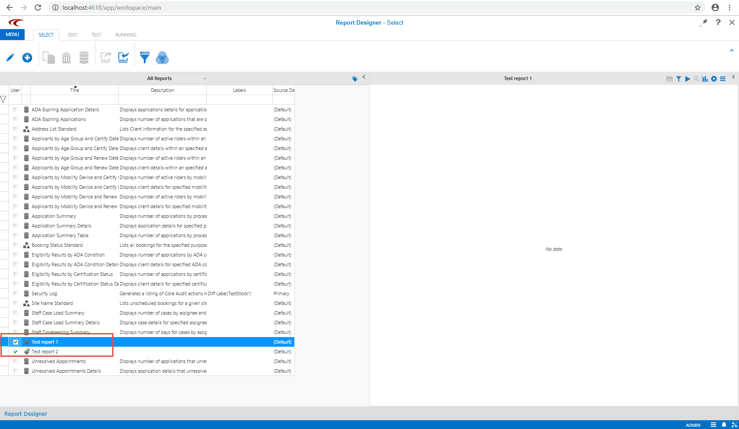
Task: Open chart view with the bar chart icon
Action: [x=705, y=79]
